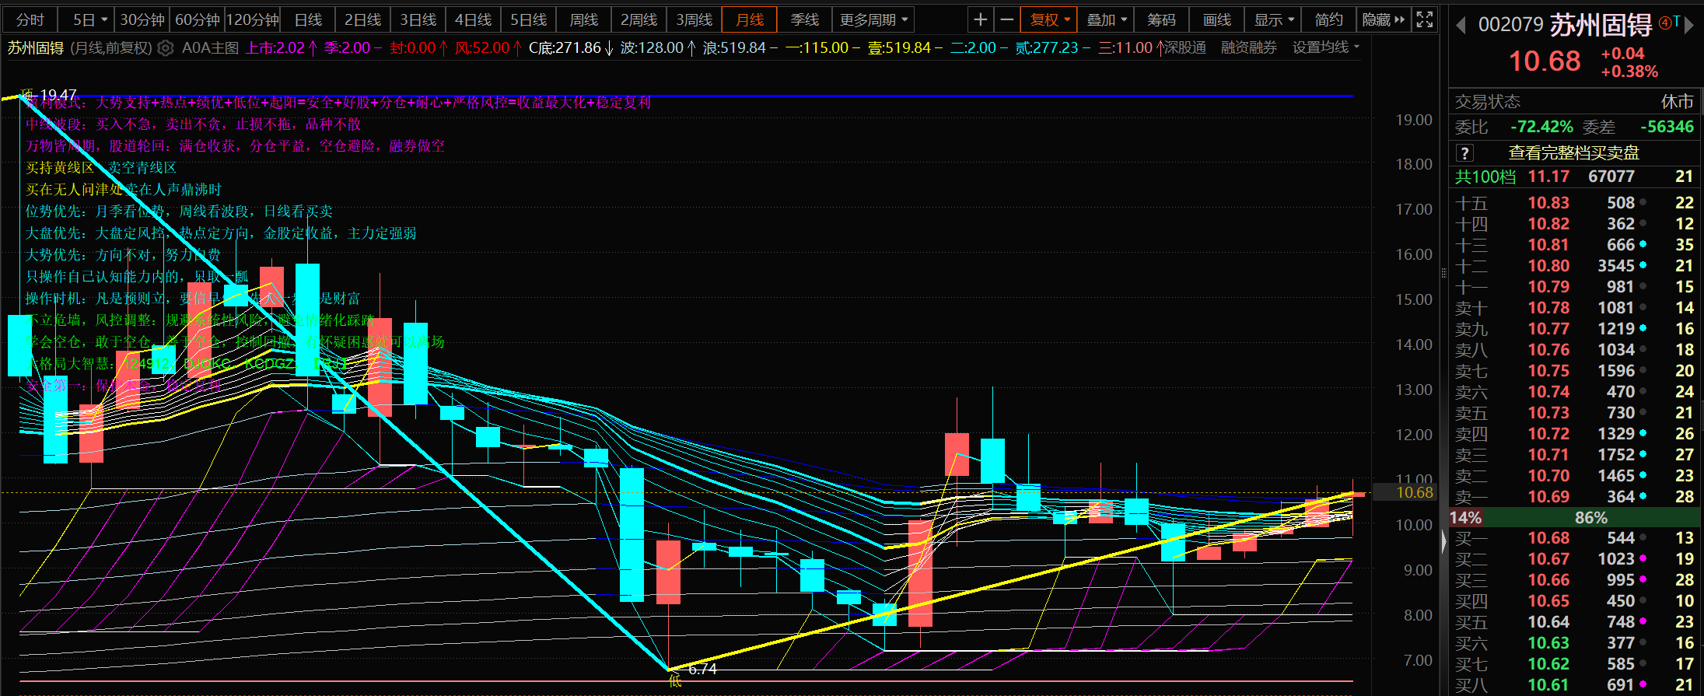This screenshot has height=696, width=1704.
Task: Open the 筹码 chip distribution panel
Action: (x=1162, y=19)
